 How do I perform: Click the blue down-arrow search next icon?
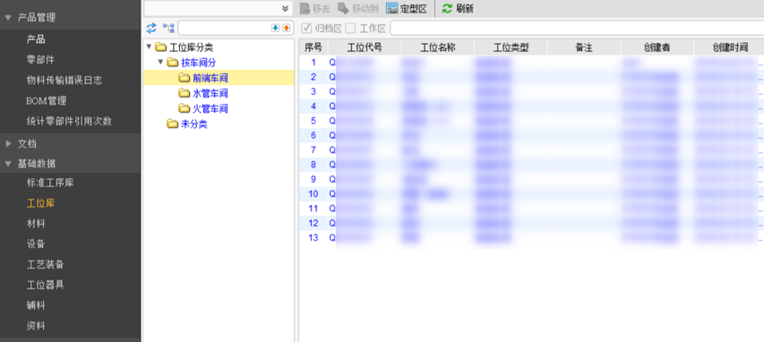275,28
